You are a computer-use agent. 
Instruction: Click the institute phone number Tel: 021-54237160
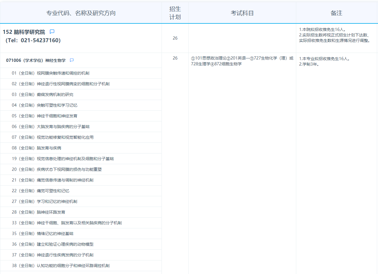(x=33, y=40)
